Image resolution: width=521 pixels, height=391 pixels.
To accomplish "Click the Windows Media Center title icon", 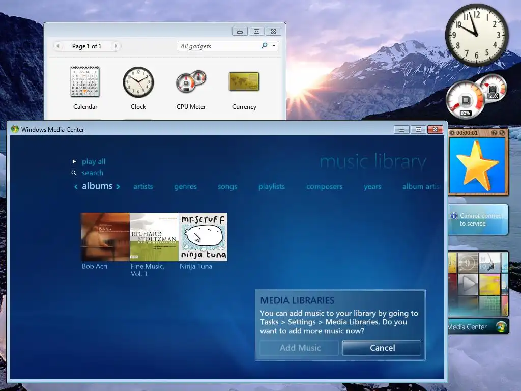I will [x=15, y=129].
